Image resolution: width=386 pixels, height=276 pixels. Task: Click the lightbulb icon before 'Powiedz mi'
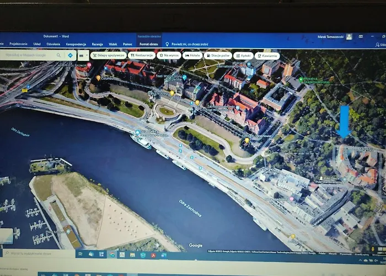(x=167, y=44)
